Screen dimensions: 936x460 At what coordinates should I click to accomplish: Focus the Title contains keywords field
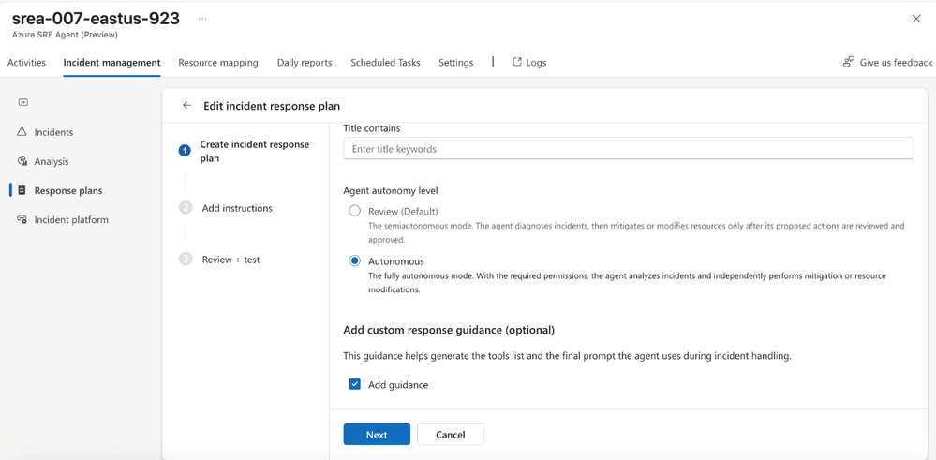pos(628,149)
